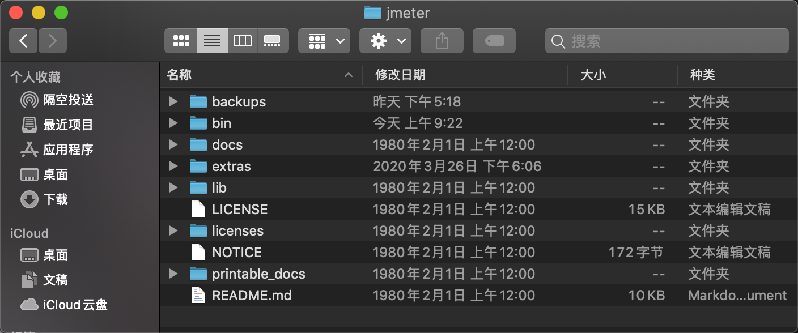798x333 pixels.
Task: Select the NOTICE file icon
Action: click(x=198, y=253)
